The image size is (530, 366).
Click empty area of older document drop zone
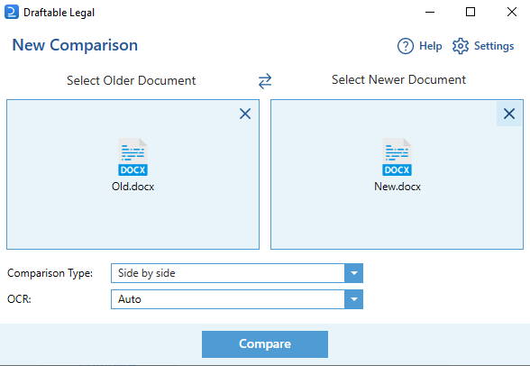pos(68,216)
